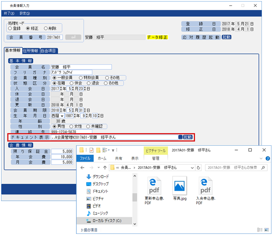Expand the Explorer ribbon chevron
This screenshot has height=235, width=273.
(261, 158)
